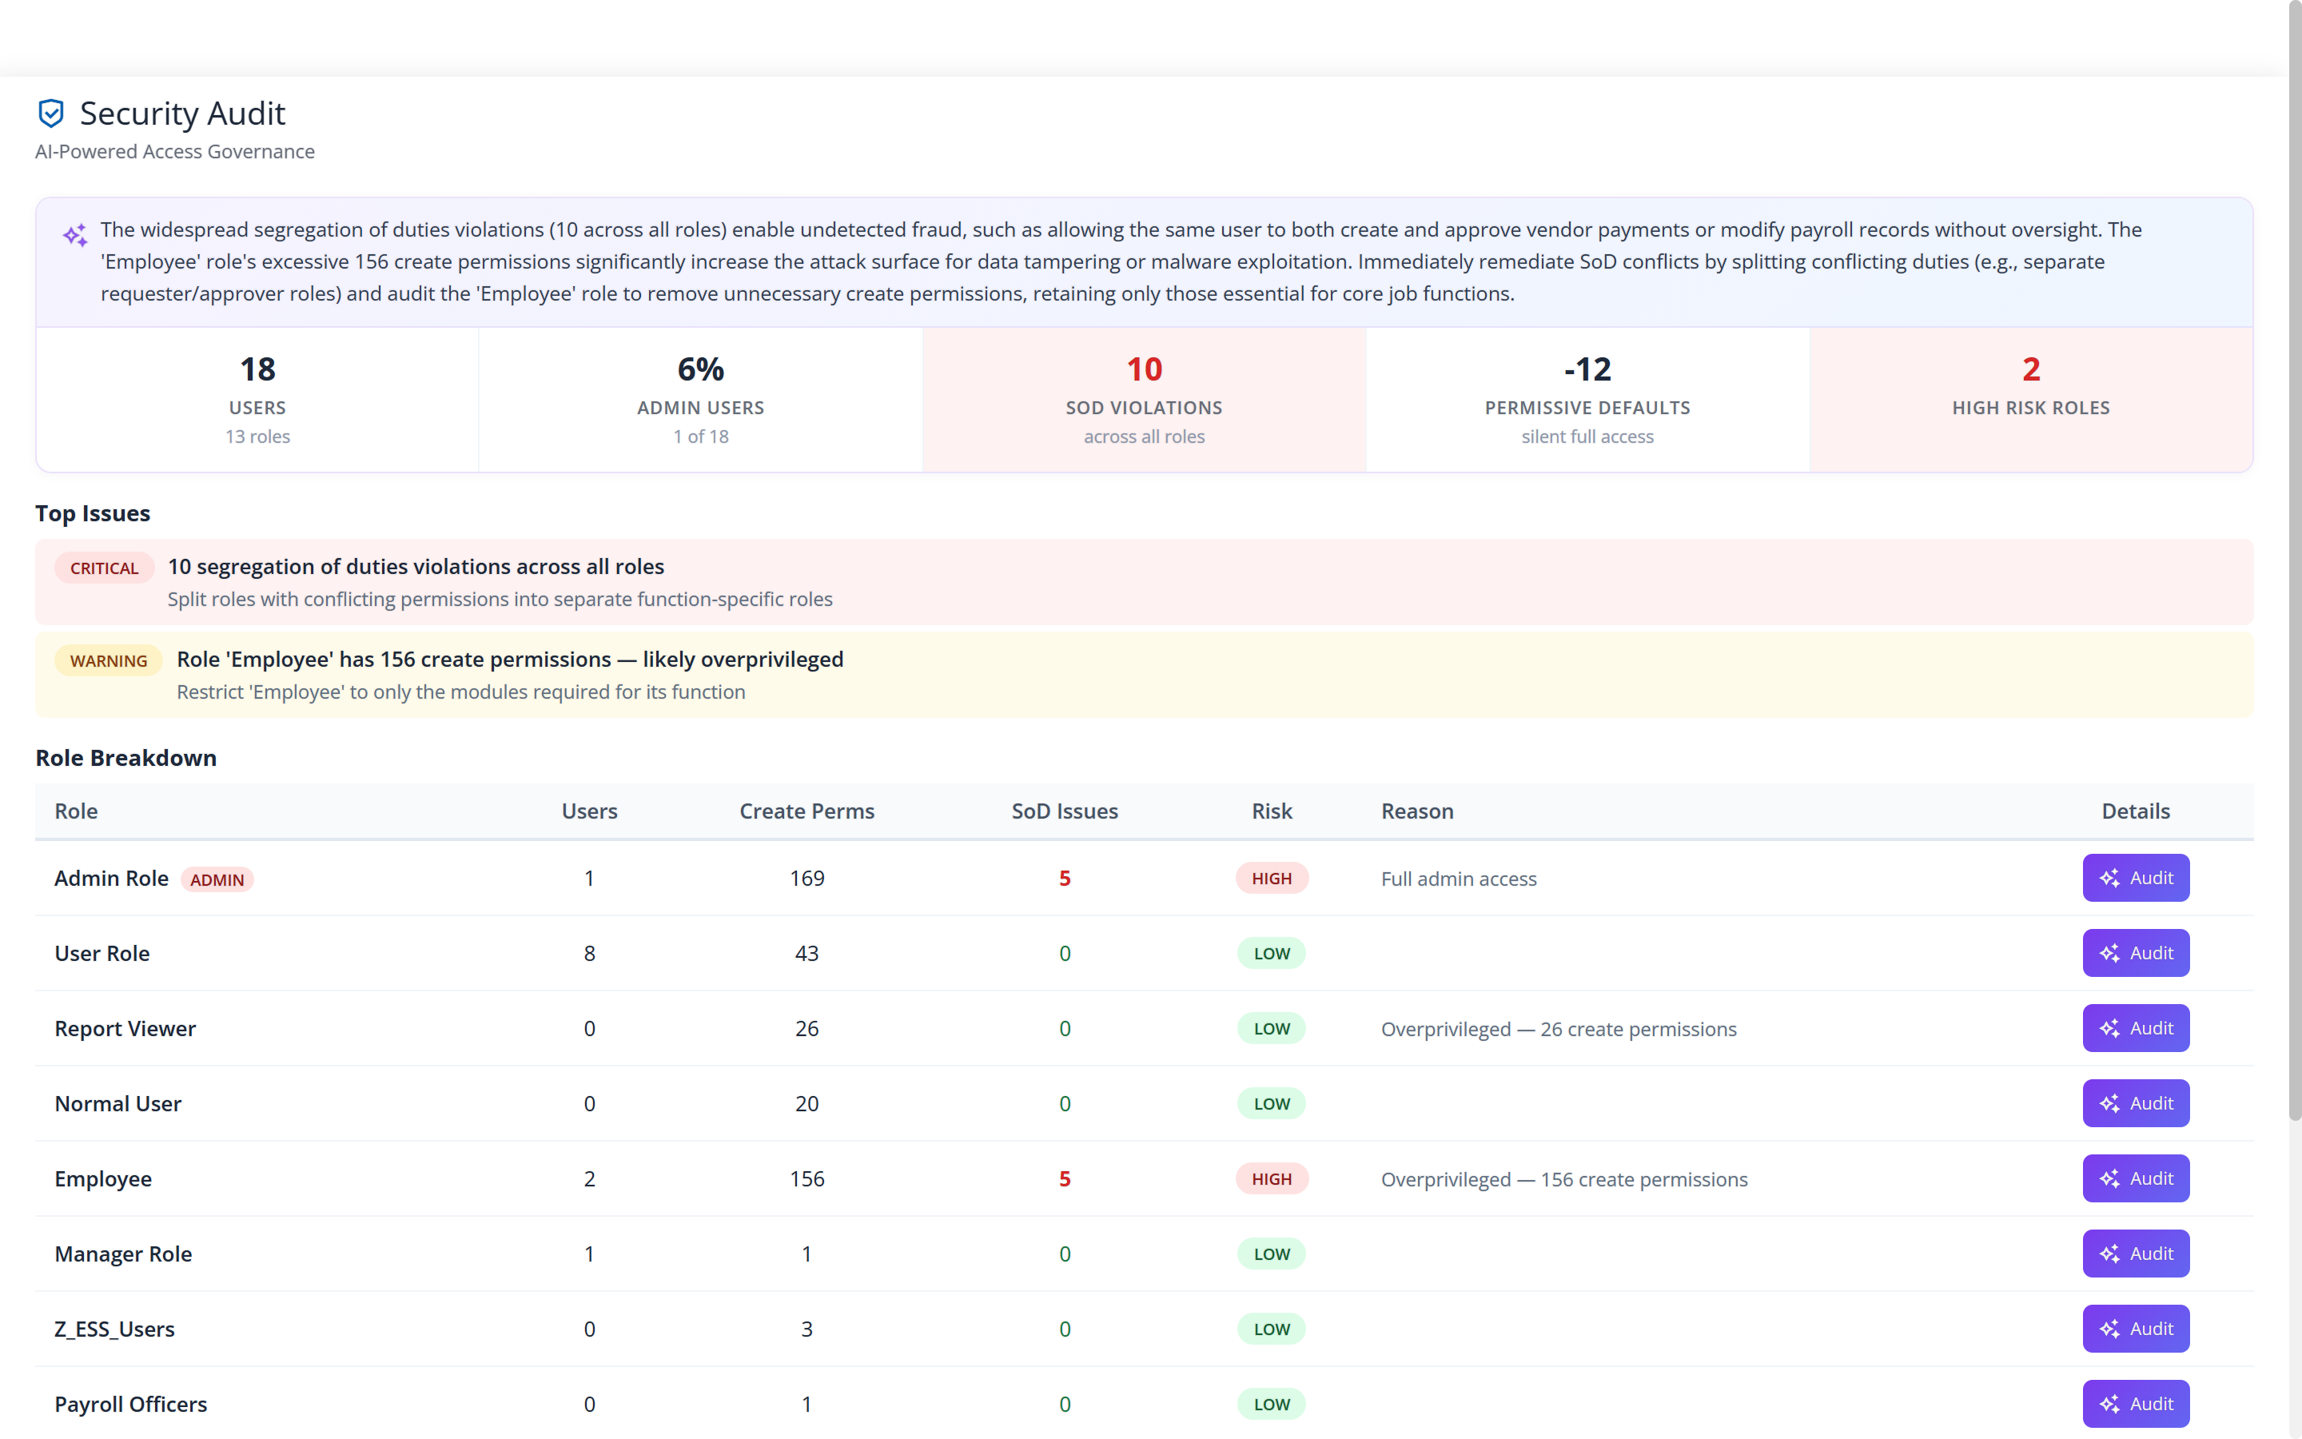Screen dimensions: 2302x1439
Task: Open the Employee overprivileged warning issue
Action: click(x=1145, y=675)
